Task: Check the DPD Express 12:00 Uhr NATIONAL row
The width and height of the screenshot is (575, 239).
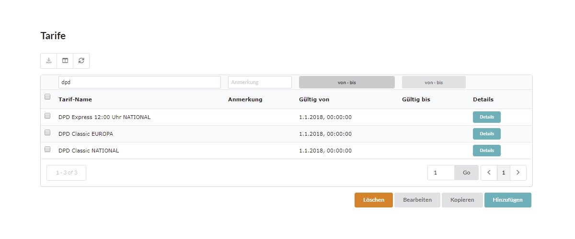Action: (47, 116)
